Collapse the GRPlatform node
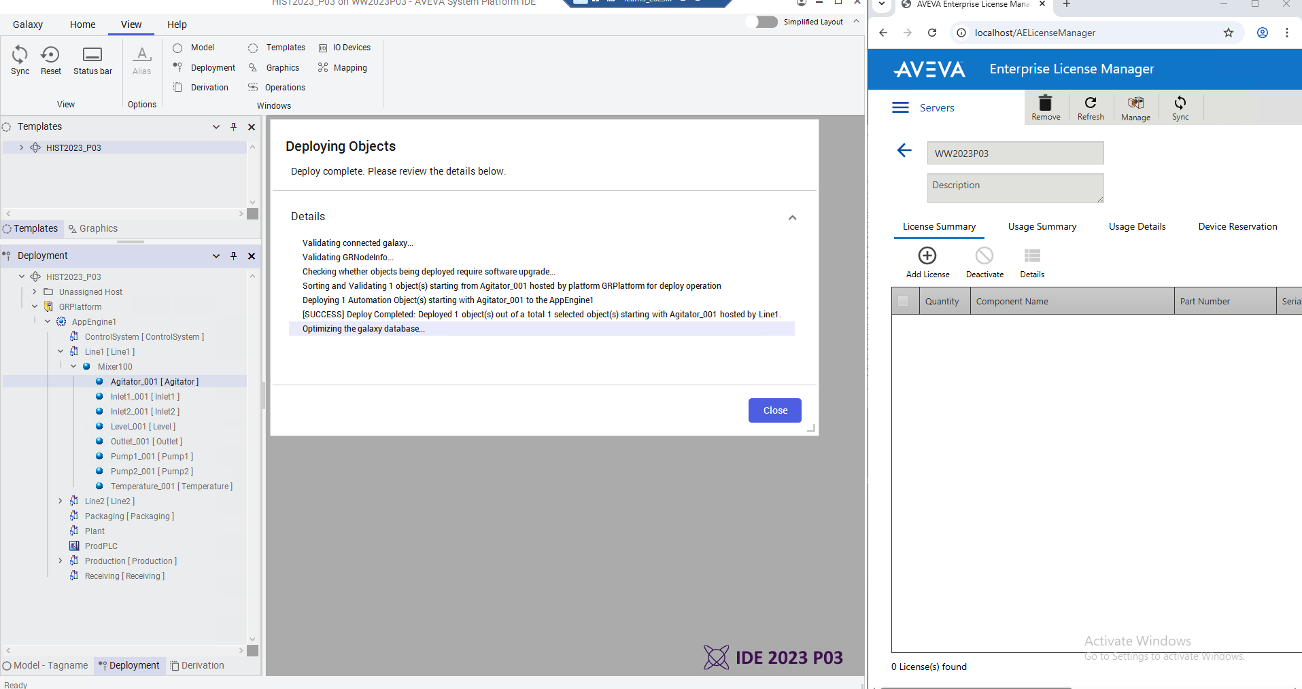The image size is (1302, 689). 35,306
